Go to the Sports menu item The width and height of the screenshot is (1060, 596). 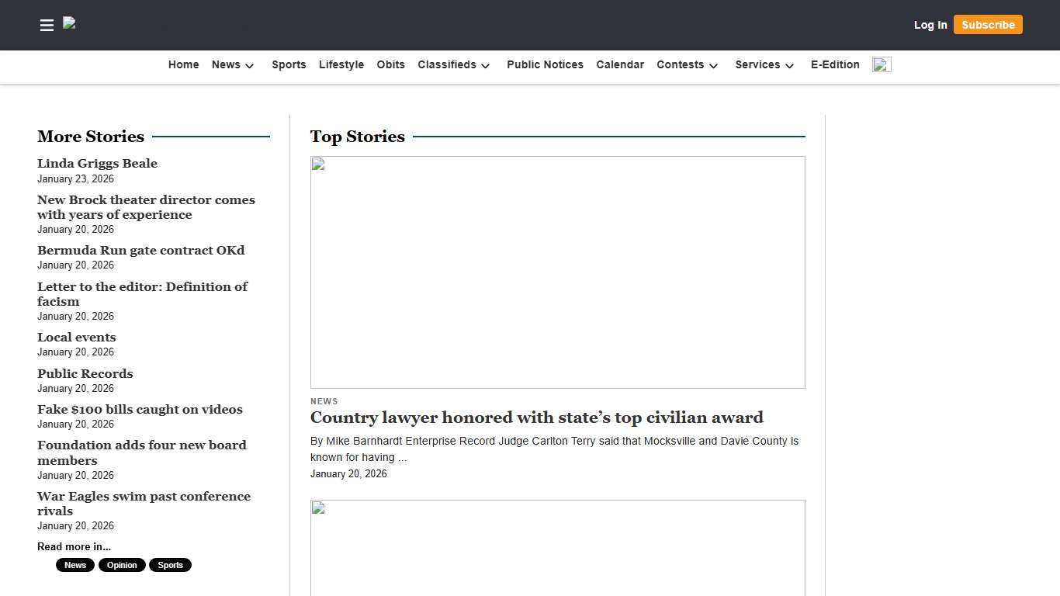[289, 65]
